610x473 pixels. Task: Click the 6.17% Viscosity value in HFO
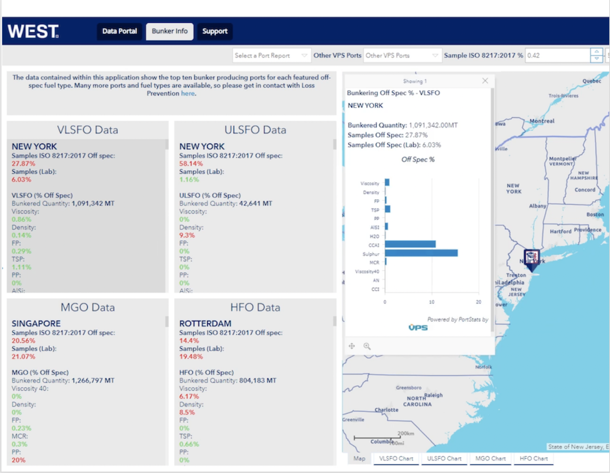(x=189, y=396)
